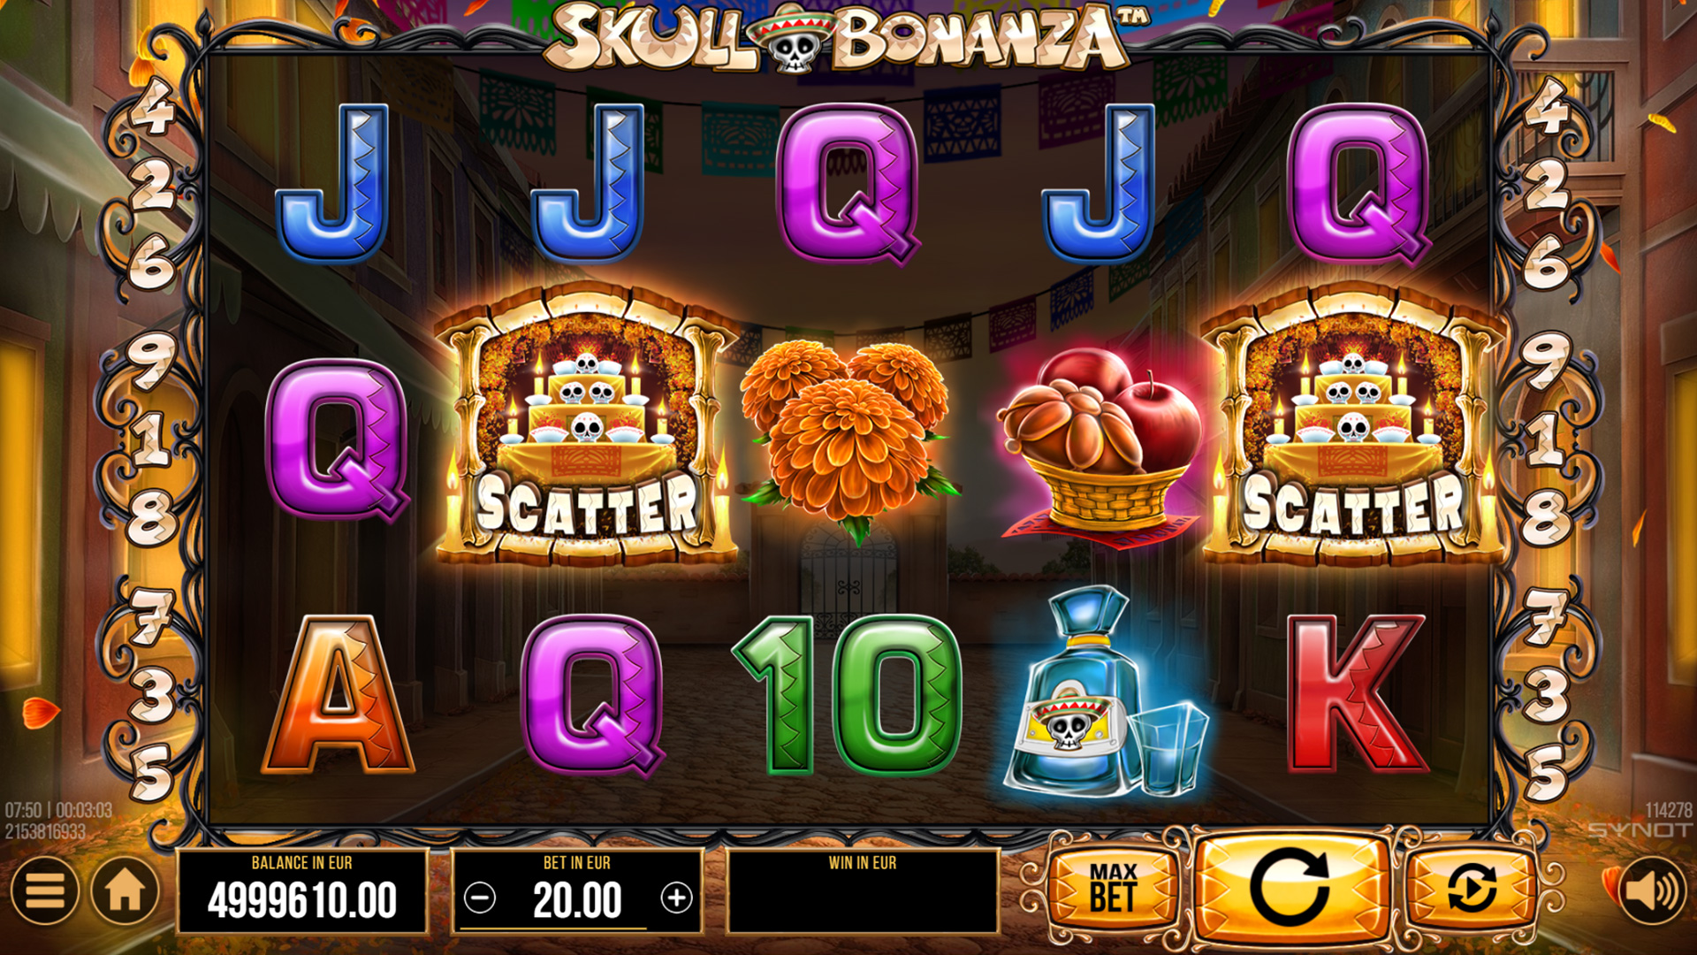Click the bread and apple basket symbol
The image size is (1697, 955).
coord(1100,447)
